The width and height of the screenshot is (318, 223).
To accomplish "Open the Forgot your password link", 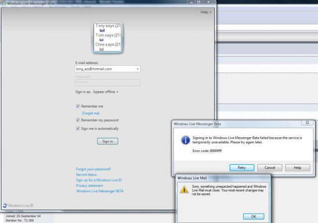I will pyautogui.click(x=93, y=169).
